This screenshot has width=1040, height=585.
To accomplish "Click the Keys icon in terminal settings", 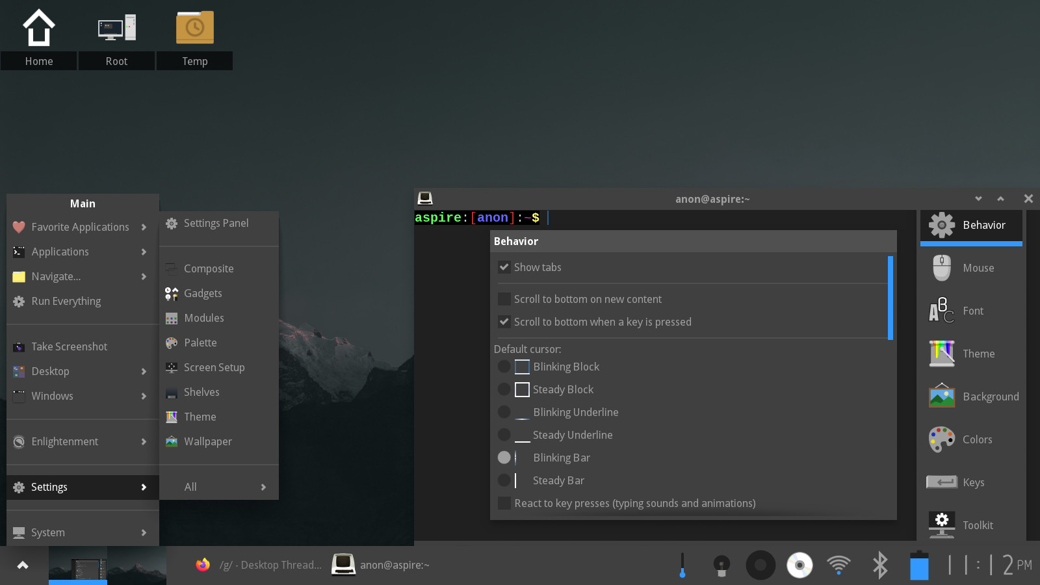I will 942,482.
